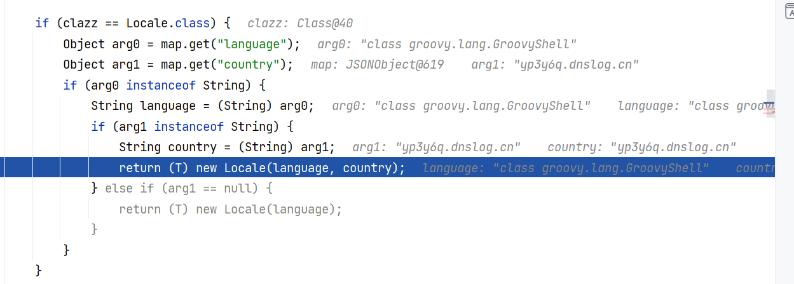The width and height of the screenshot is (794, 284).
Task: Click inline arg0 value on 'Object arg0' line
Action: 446,44
